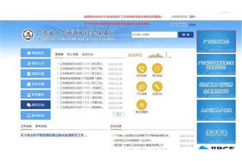Viewport: 242px width, 161px height.
Task: Open the bottom yellow circle icon under the envelope
Action: tap(142, 105)
